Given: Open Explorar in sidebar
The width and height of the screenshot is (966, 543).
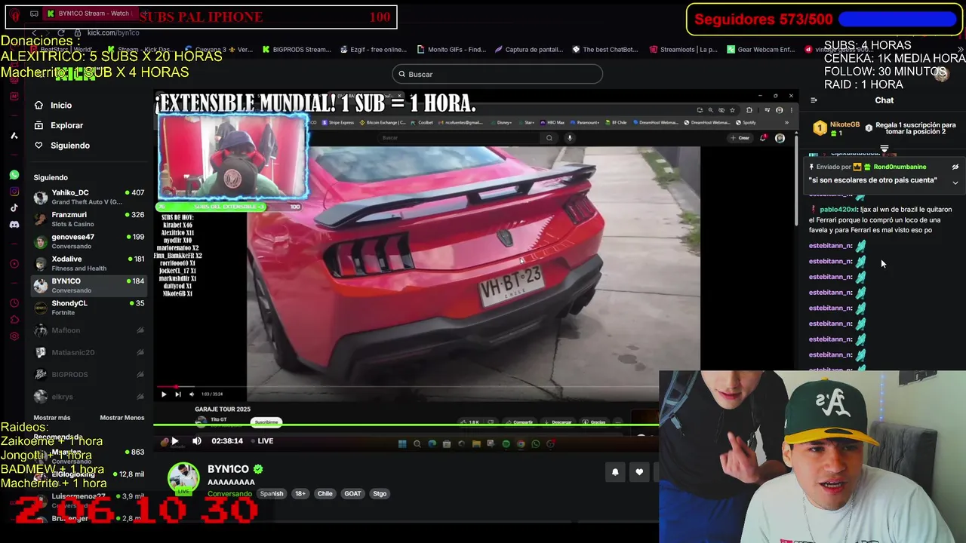Looking at the screenshot, I should pos(67,125).
